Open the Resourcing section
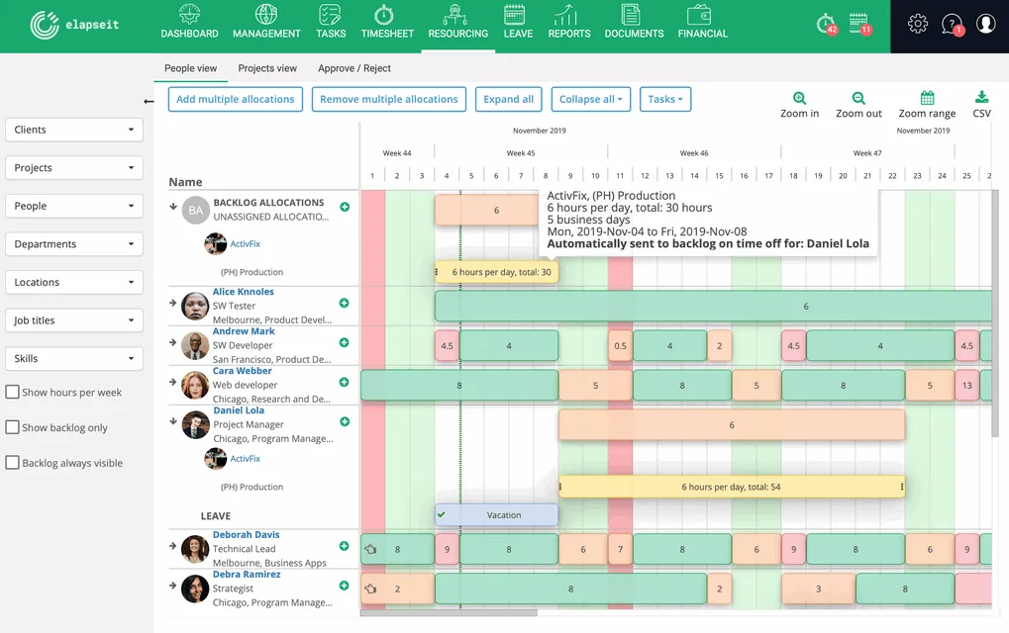Image resolution: width=1009 pixels, height=633 pixels. point(458,22)
